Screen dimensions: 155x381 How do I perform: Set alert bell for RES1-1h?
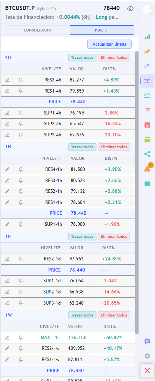[21, 202]
